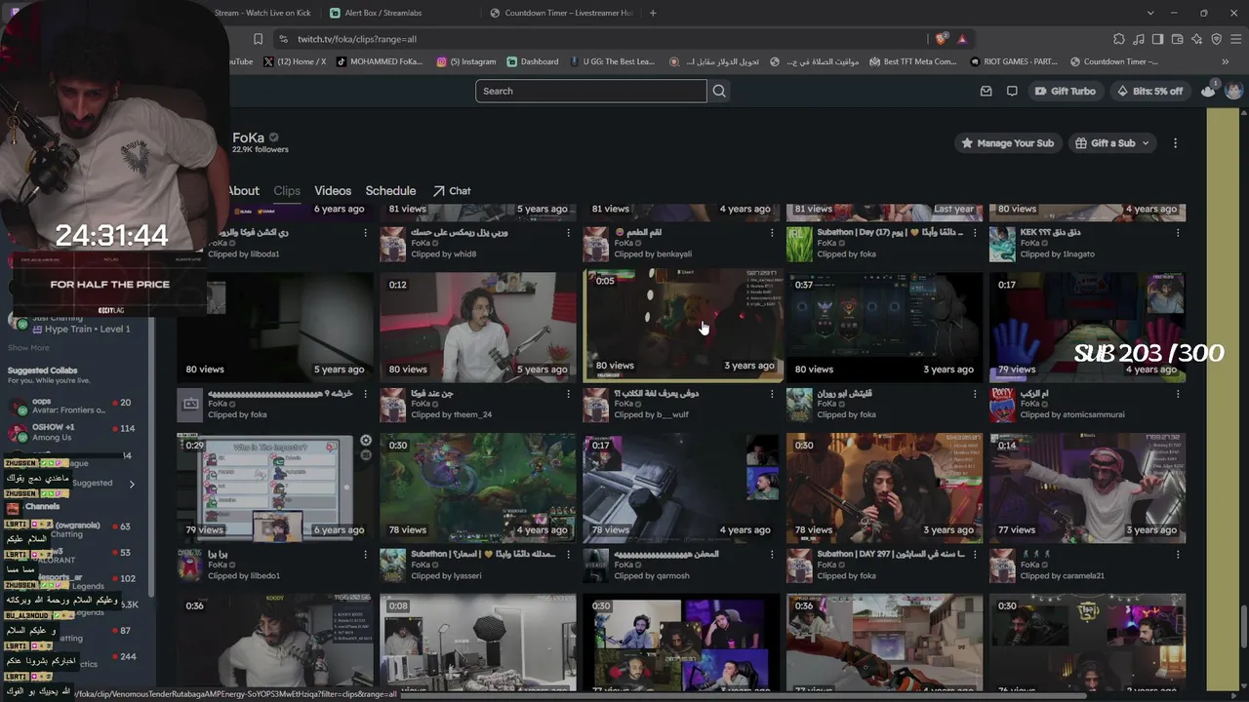Open the Twitch inbox icon

tap(987, 91)
